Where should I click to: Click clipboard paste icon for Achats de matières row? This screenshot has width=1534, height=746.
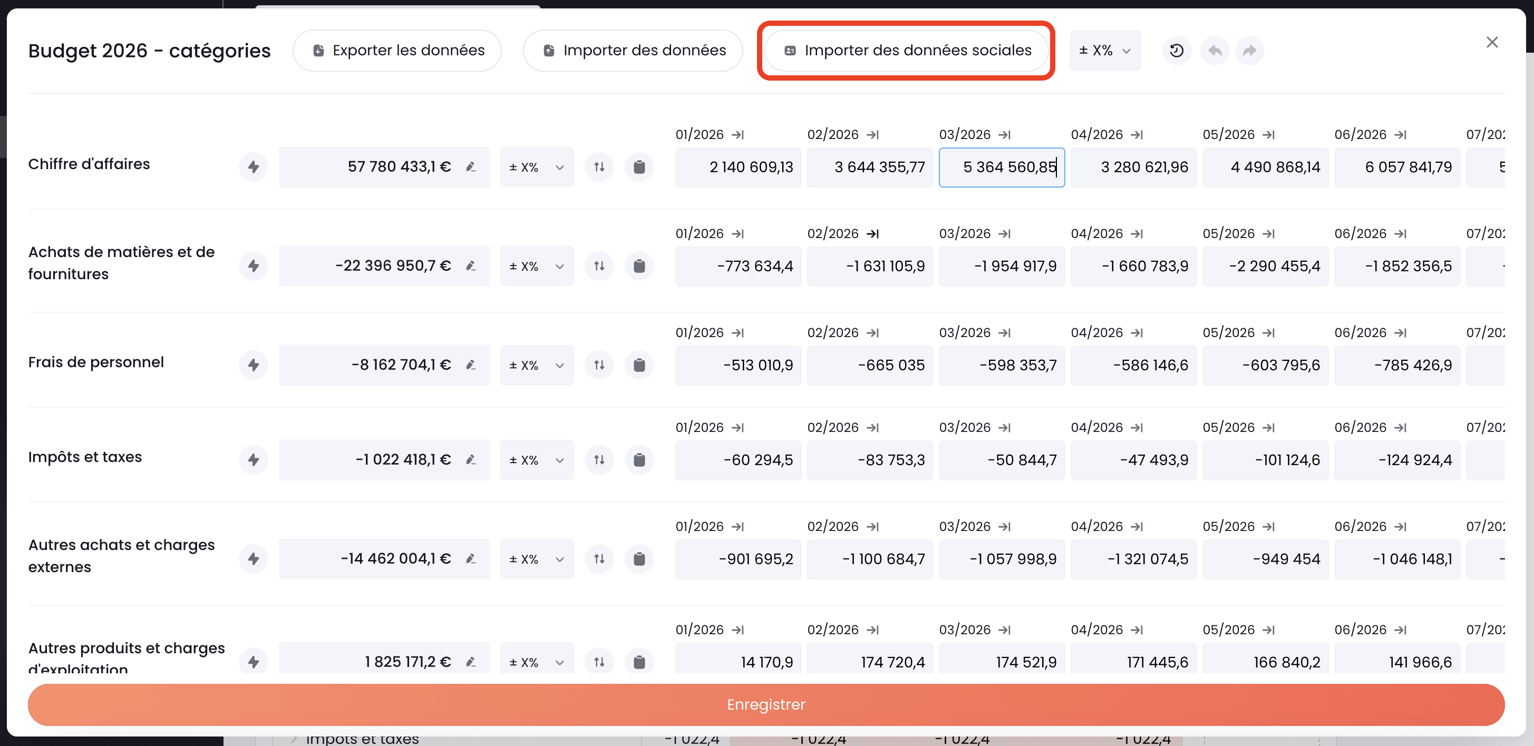639,266
